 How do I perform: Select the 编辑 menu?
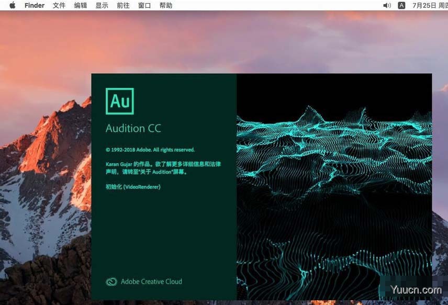(x=81, y=5)
